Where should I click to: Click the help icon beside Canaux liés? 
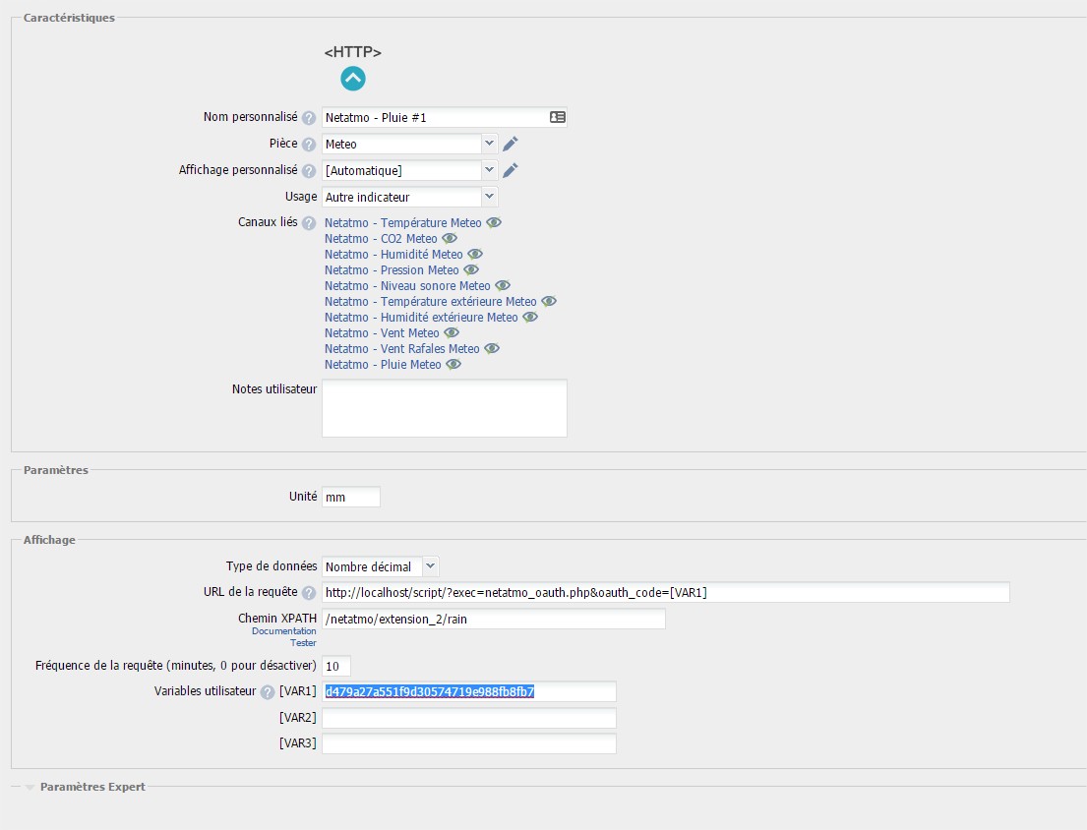(x=309, y=223)
